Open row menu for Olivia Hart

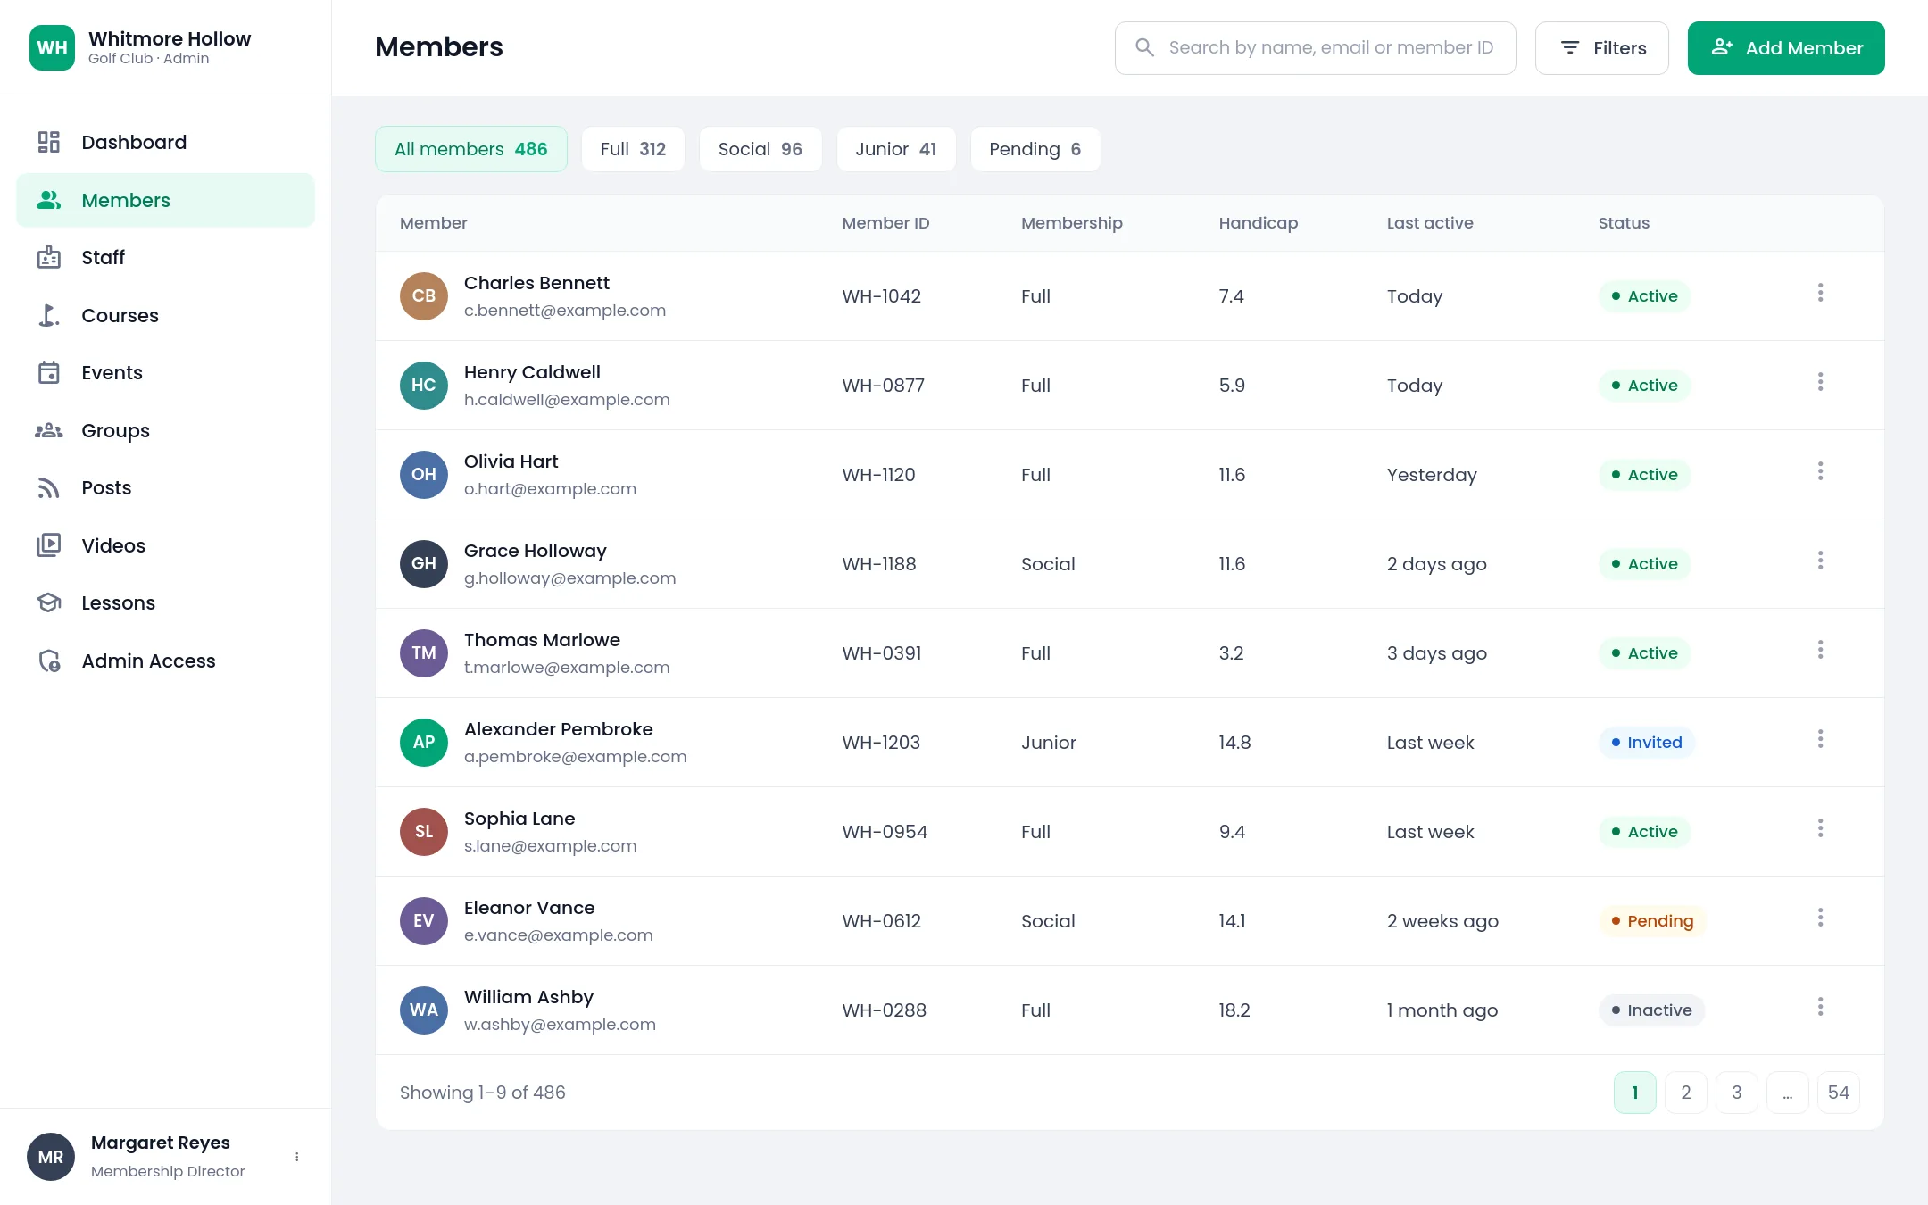1820,471
